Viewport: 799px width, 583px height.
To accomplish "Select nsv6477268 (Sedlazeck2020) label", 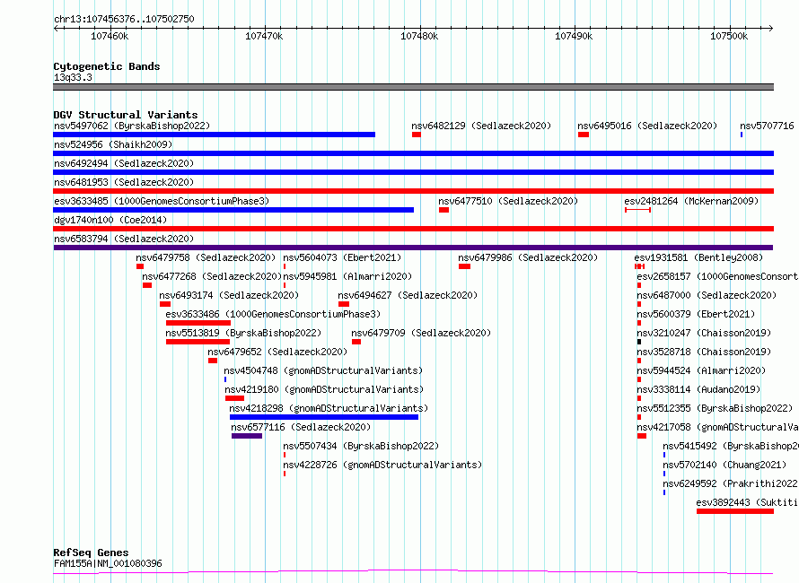I will click(x=212, y=276).
